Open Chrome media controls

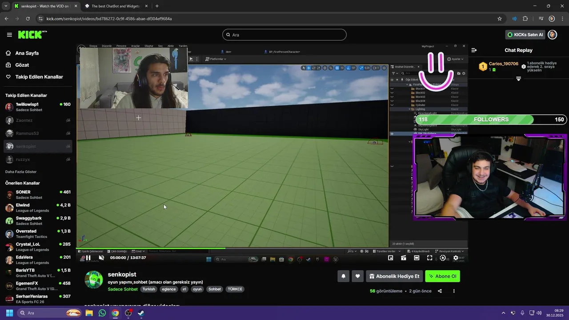(x=541, y=19)
